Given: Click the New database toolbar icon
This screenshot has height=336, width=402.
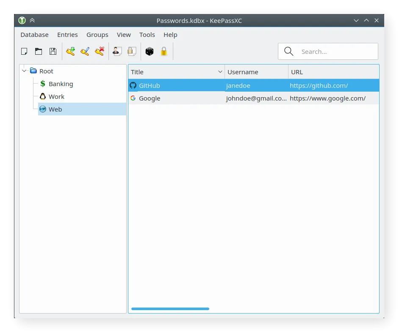Looking at the screenshot, I should pos(24,51).
